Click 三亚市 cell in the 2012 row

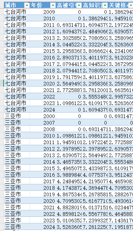[17, 148]
